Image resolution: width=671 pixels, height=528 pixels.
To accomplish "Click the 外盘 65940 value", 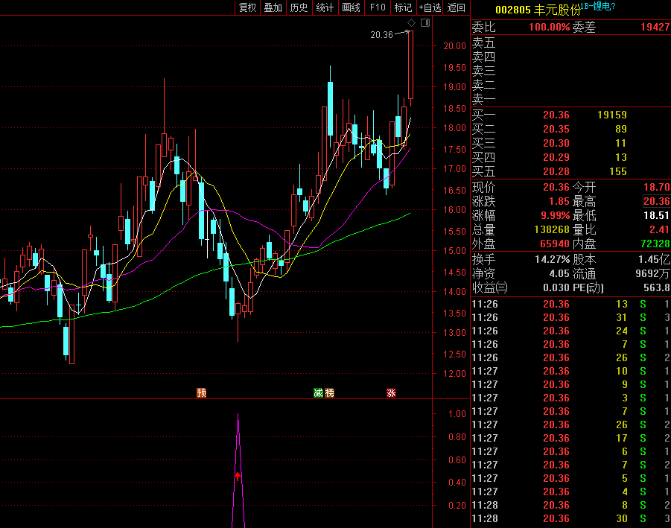I will tap(555, 244).
